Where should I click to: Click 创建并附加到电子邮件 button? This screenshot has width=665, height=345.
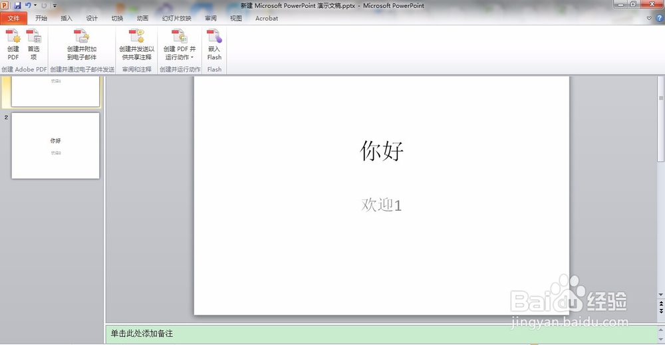pyautogui.click(x=82, y=45)
